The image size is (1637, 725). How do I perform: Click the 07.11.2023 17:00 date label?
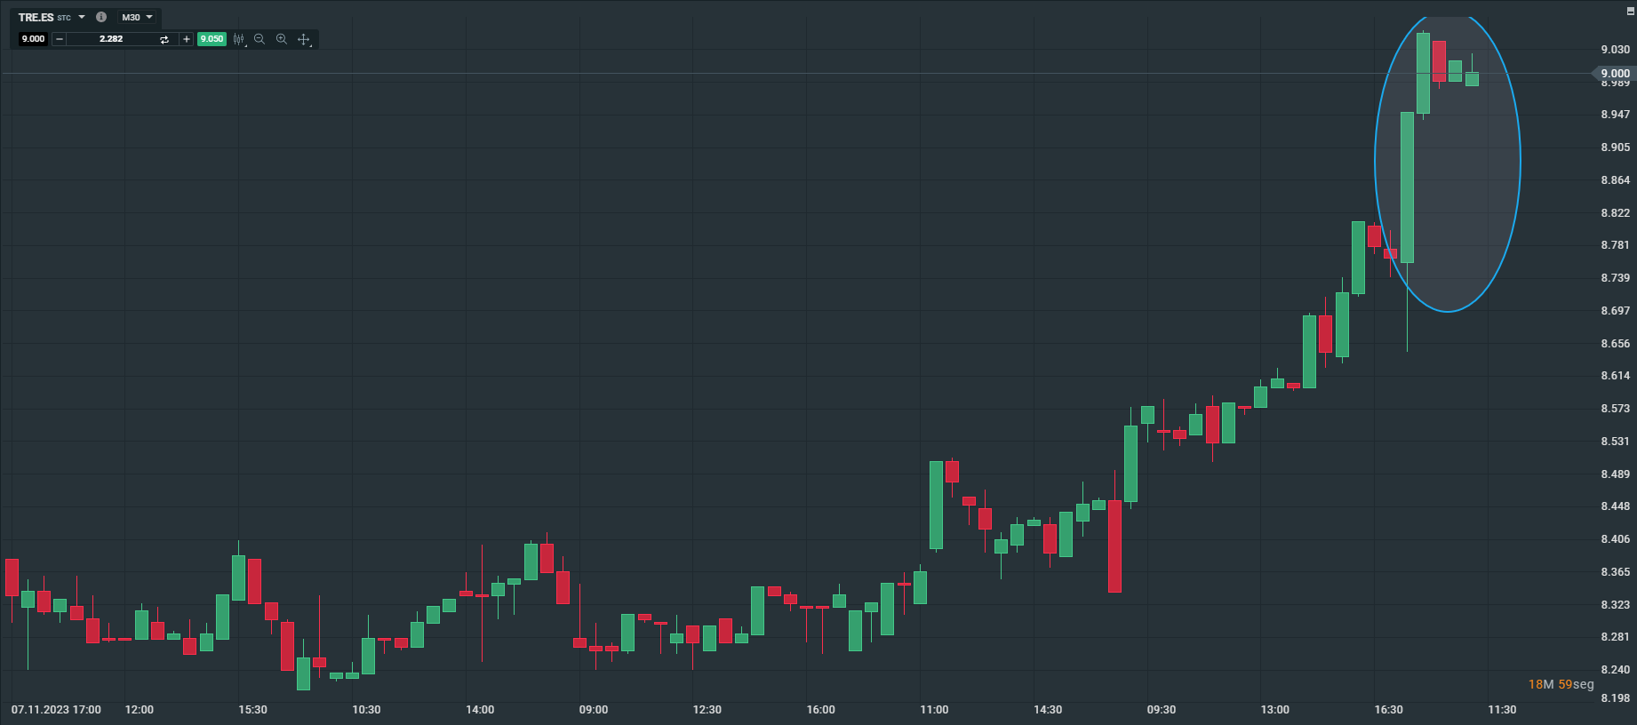tap(56, 710)
